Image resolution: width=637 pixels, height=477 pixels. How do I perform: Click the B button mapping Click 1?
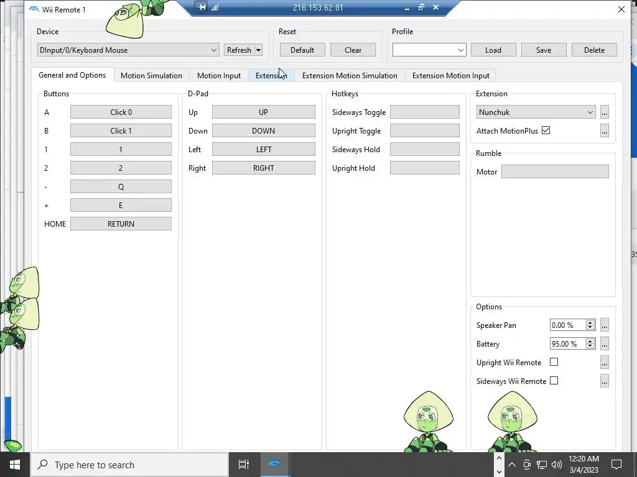[121, 131]
